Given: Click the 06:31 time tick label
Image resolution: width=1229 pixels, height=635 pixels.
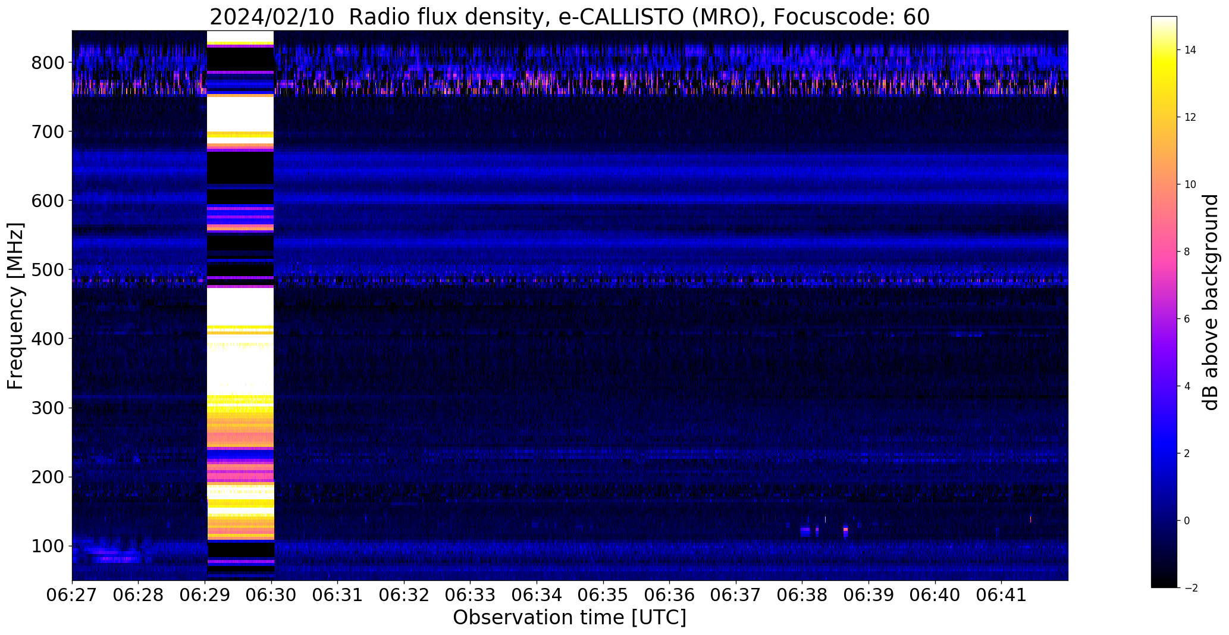Looking at the screenshot, I should coord(338,595).
